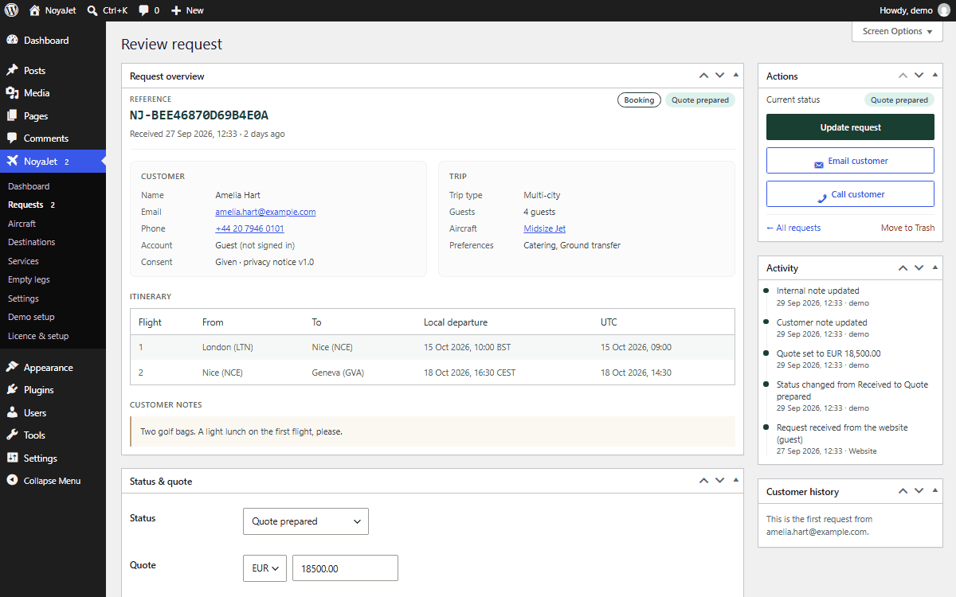The image size is (956, 597).
Task: Click the reference NJ-BEE46870D69B4E0A
Action: (199, 115)
